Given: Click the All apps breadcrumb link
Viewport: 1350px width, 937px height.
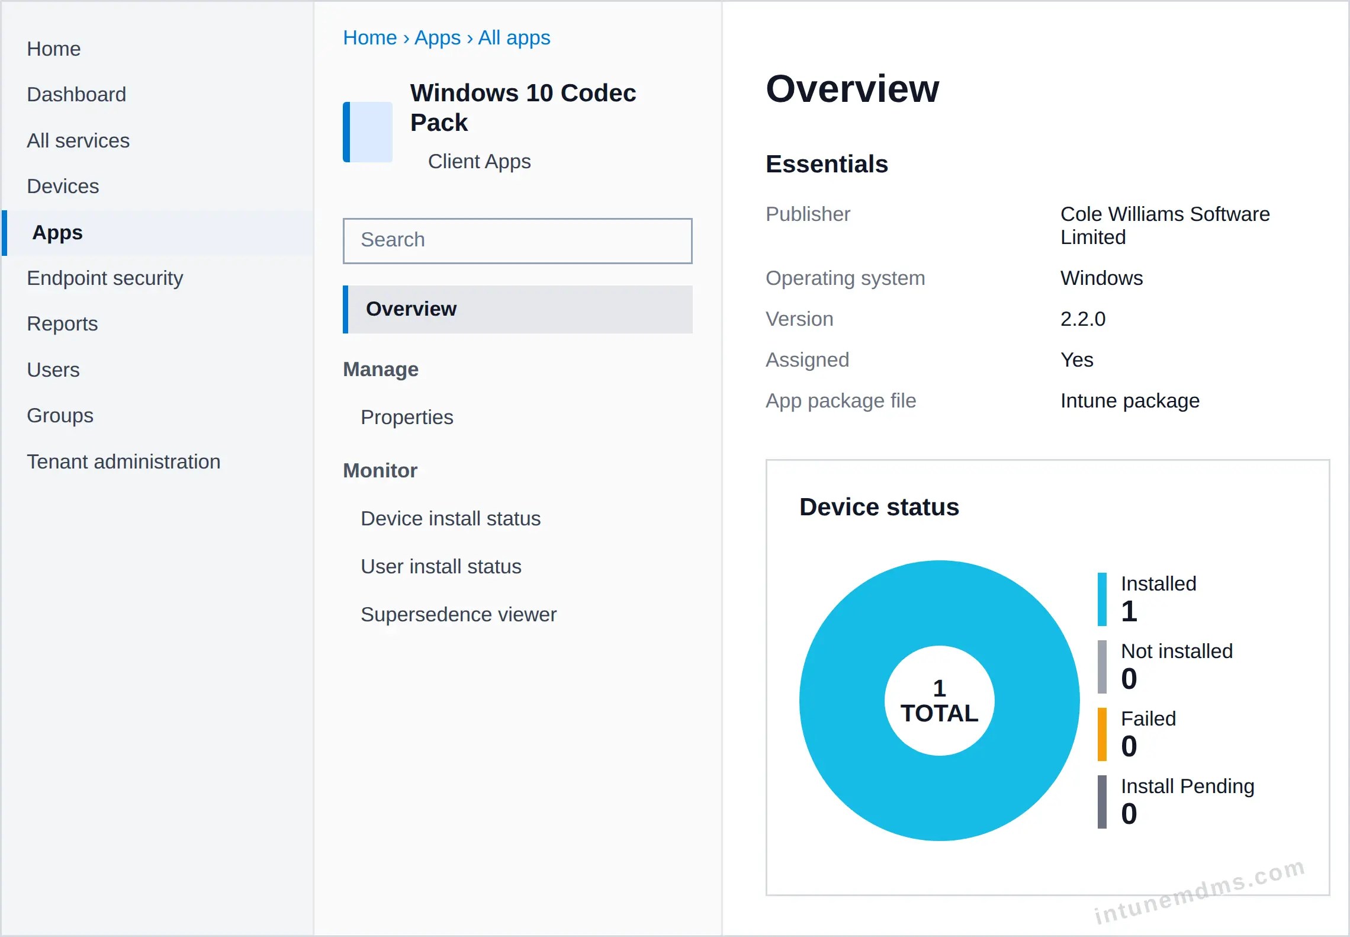Looking at the screenshot, I should [x=515, y=37].
